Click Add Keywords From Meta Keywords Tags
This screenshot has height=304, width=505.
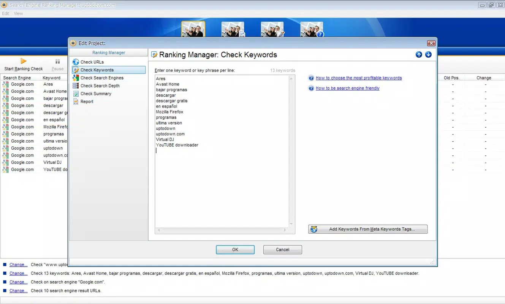click(368, 229)
